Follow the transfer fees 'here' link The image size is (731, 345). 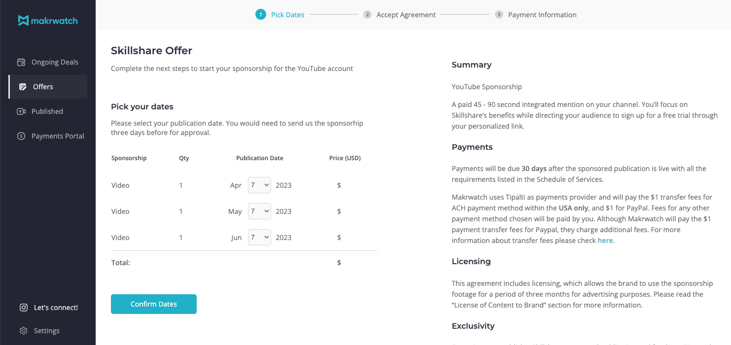pos(605,241)
